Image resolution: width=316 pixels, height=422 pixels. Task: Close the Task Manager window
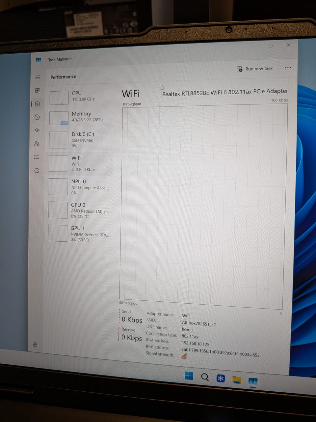click(289, 45)
